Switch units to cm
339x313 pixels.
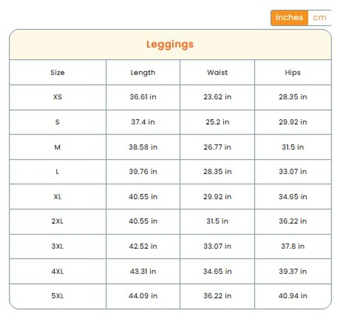tap(319, 18)
